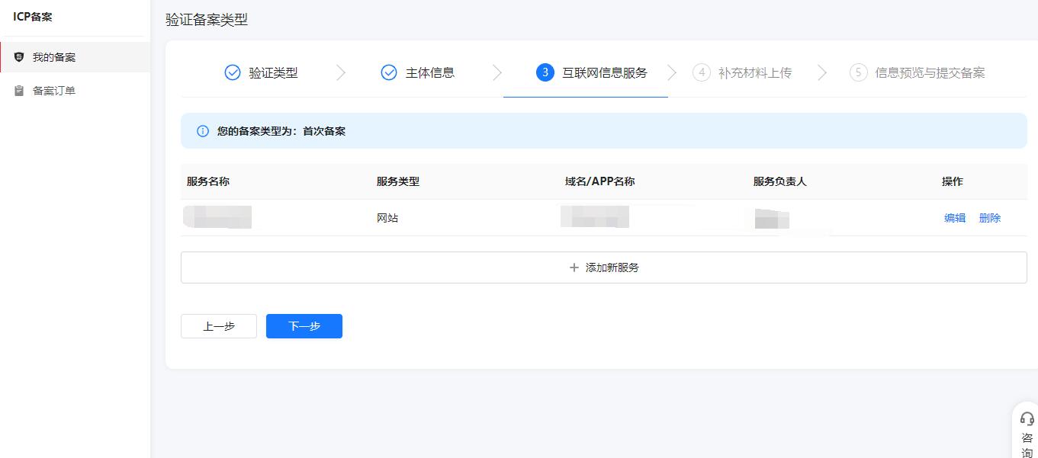Click the 服务名称 column header

[208, 181]
